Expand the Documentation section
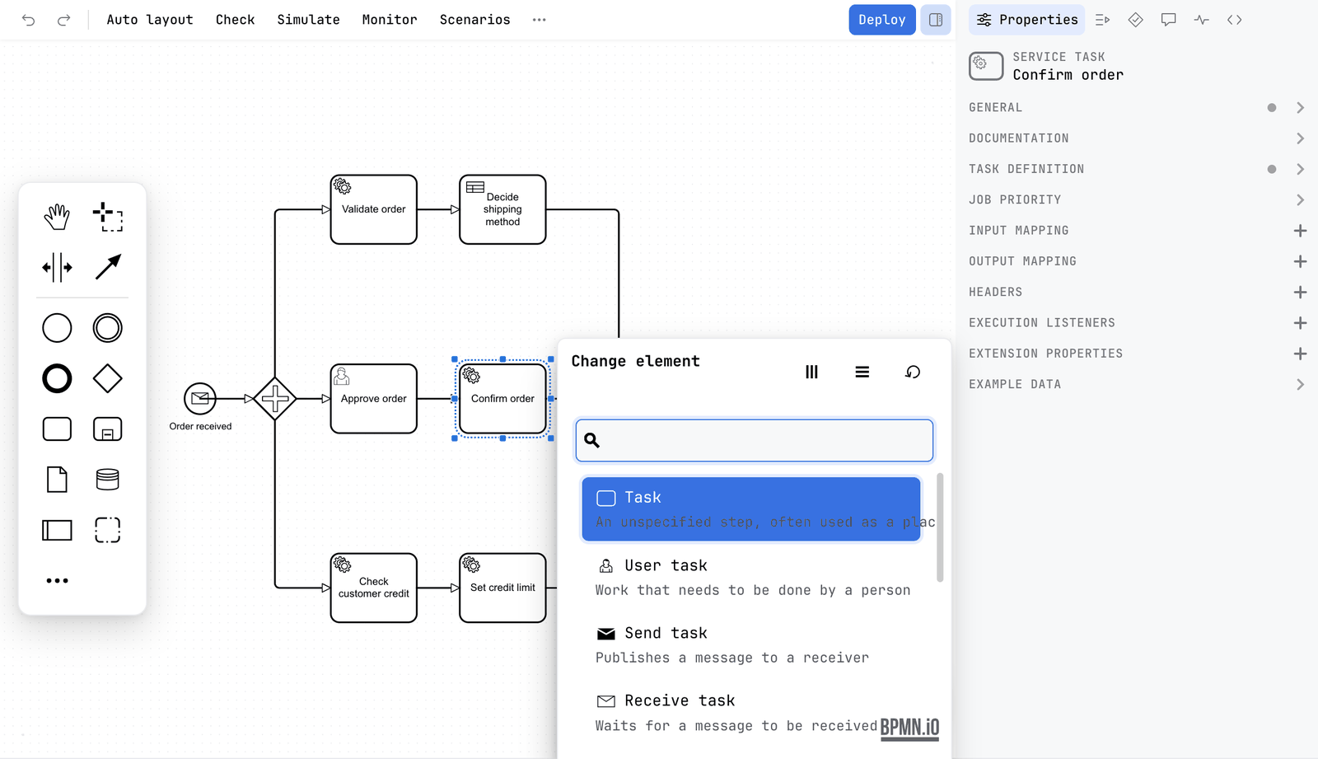Image resolution: width=1318 pixels, height=759 pixels. 1138,138
